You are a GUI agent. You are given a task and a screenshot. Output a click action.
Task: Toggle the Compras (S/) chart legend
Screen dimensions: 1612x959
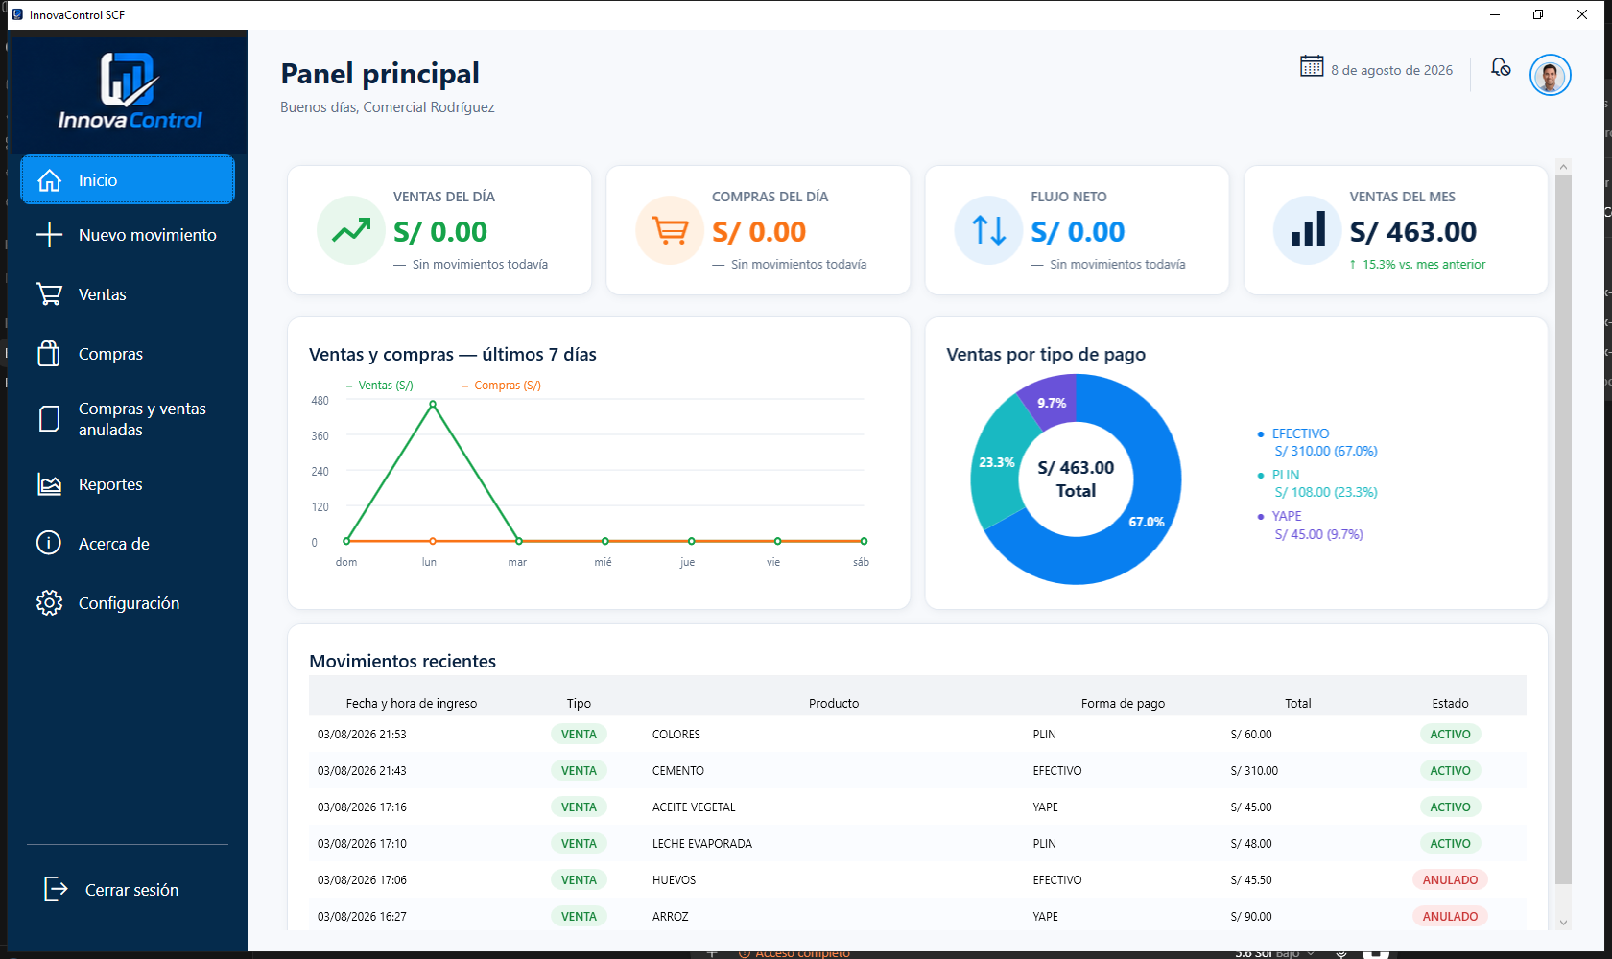coord(502,386)
